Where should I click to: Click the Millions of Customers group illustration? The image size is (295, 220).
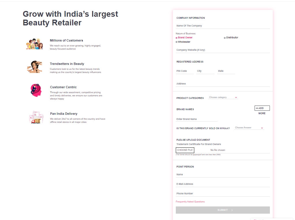point(35,44)
